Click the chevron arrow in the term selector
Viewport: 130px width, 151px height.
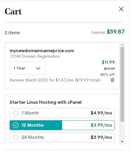[38, 68]
